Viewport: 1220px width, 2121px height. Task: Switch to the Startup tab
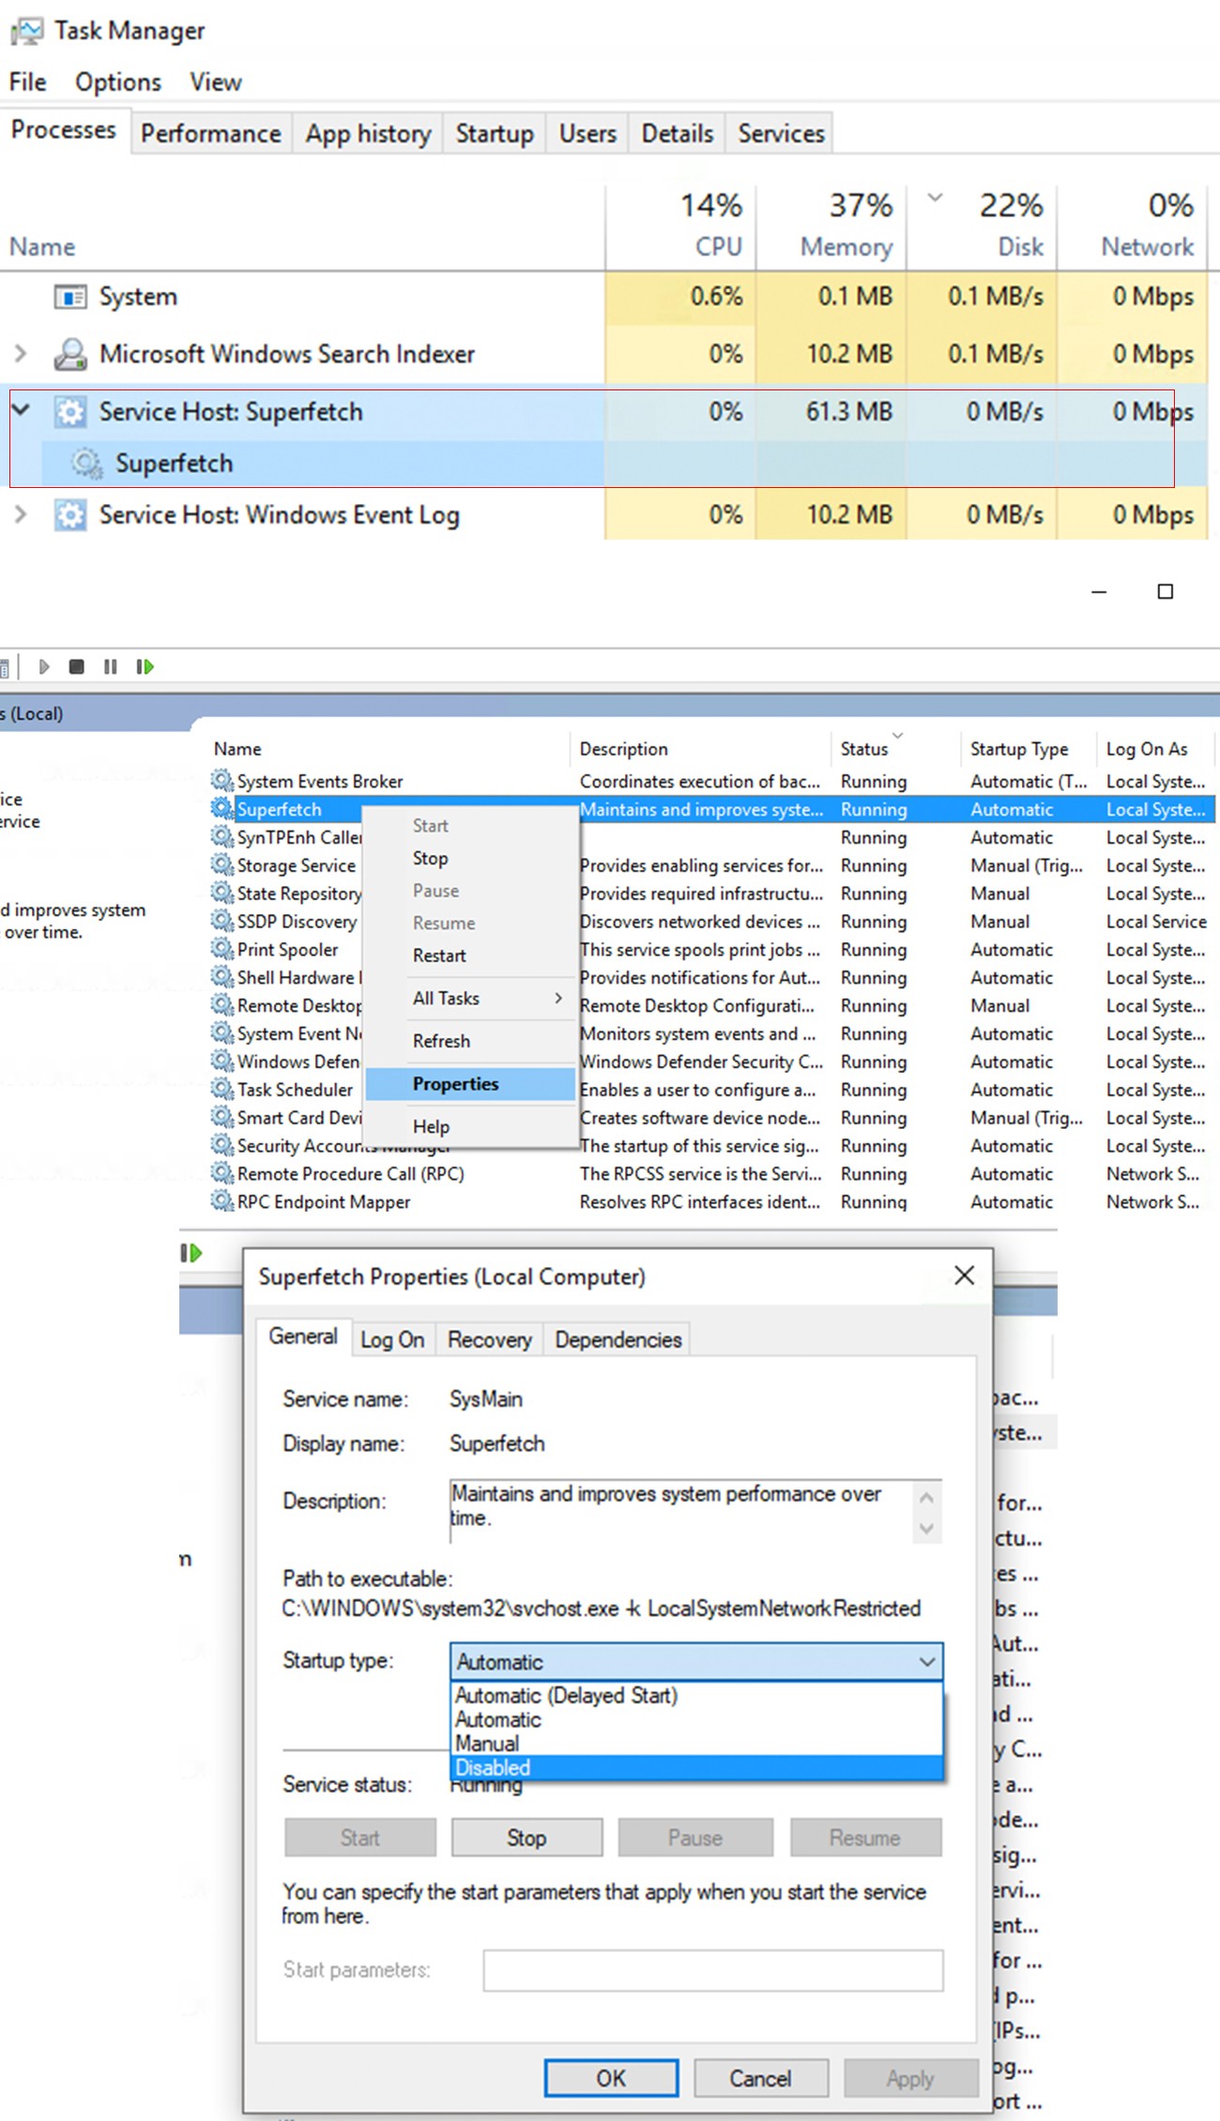click(495, 133)
